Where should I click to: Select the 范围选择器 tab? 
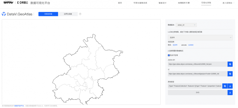48,14
